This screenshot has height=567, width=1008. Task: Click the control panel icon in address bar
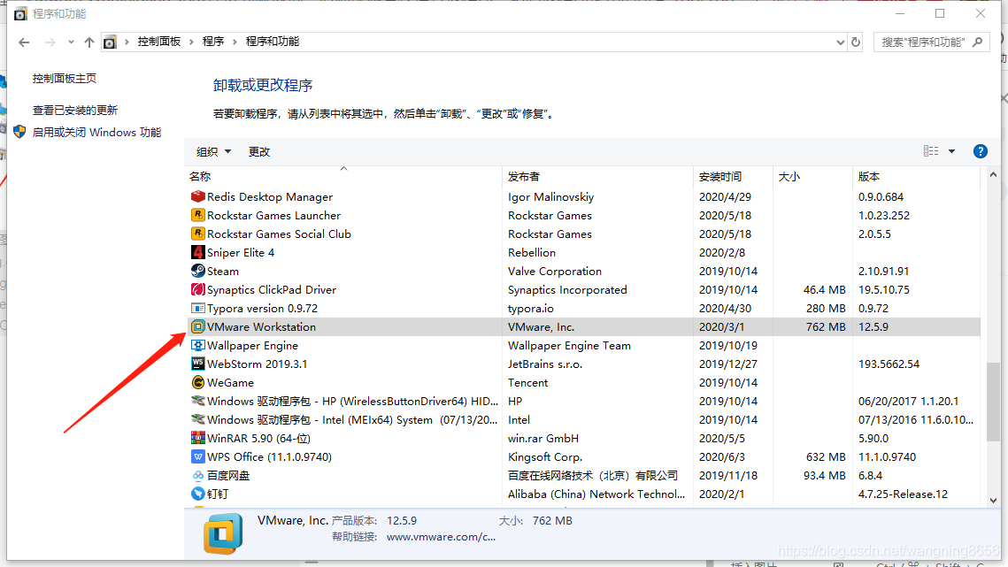pyautogui.click(x=110, y=42)
